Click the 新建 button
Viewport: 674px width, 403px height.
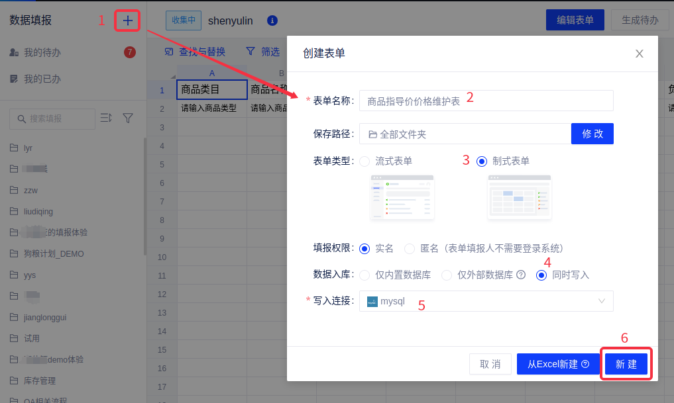pos(626,364)
